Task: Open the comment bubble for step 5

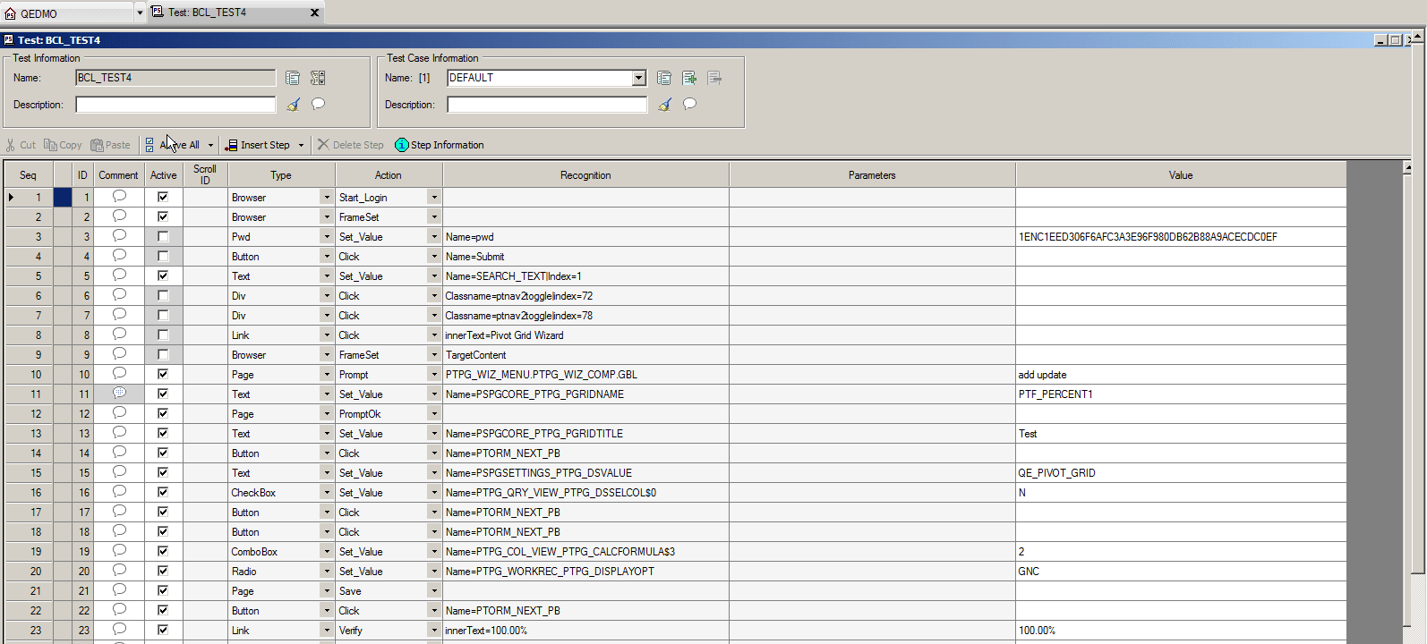Action: click(119, 275)
